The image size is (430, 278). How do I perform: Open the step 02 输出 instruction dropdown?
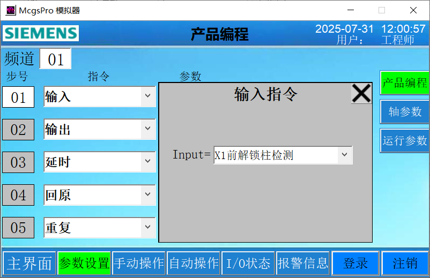pyautogui.click(x=147, y=130)
